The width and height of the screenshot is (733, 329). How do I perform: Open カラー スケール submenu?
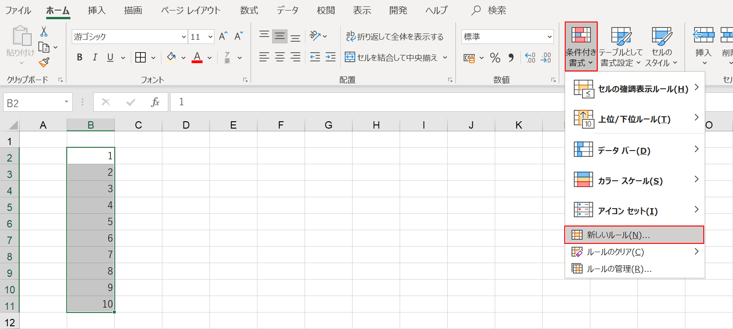coord(635,180)
